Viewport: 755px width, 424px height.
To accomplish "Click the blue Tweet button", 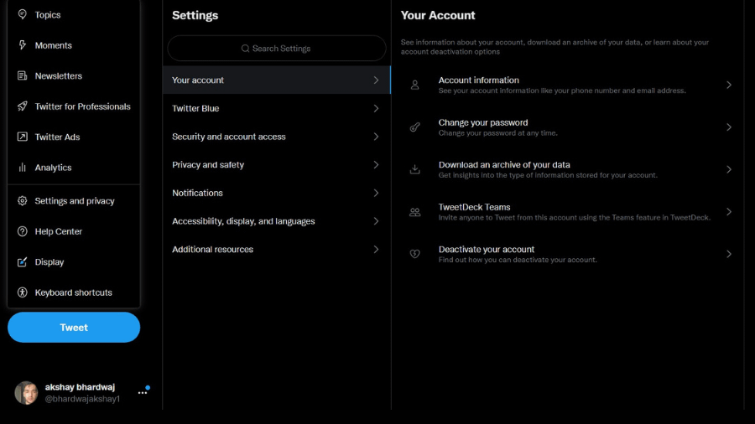I will pos(74,328).
